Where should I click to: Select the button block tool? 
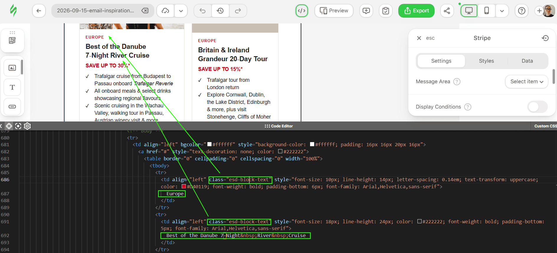pyautogui.click(x=12, y=106)
